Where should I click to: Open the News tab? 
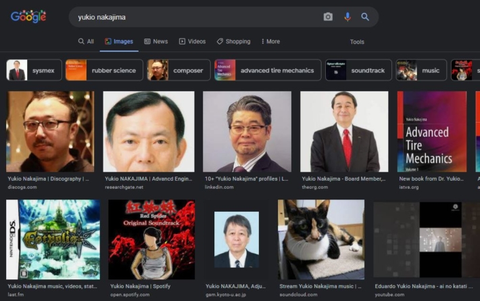(x=156, y=41)
